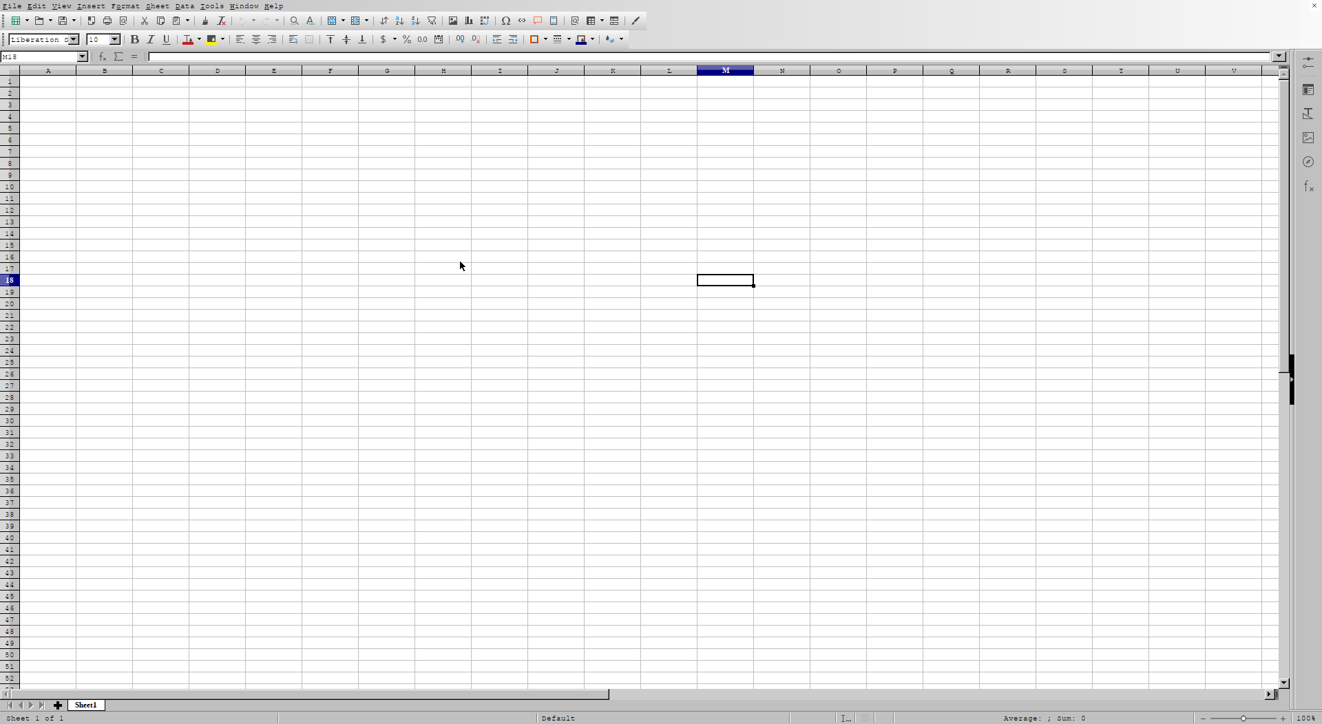Open the Borders dropdown arrow
The image size is (1322, 724).
tap(545, 39)
